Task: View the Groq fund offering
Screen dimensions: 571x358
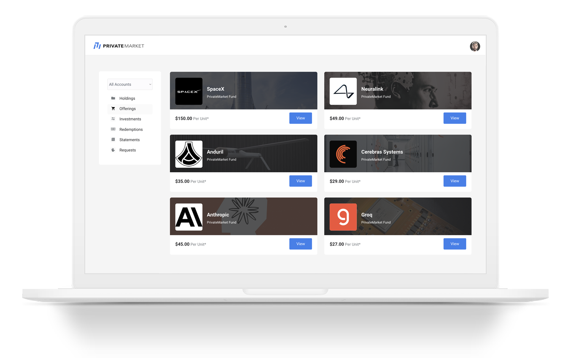Action: [x=455, y=244]
